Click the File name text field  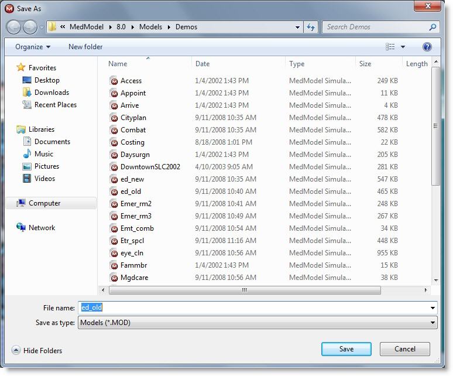[254, 308]
